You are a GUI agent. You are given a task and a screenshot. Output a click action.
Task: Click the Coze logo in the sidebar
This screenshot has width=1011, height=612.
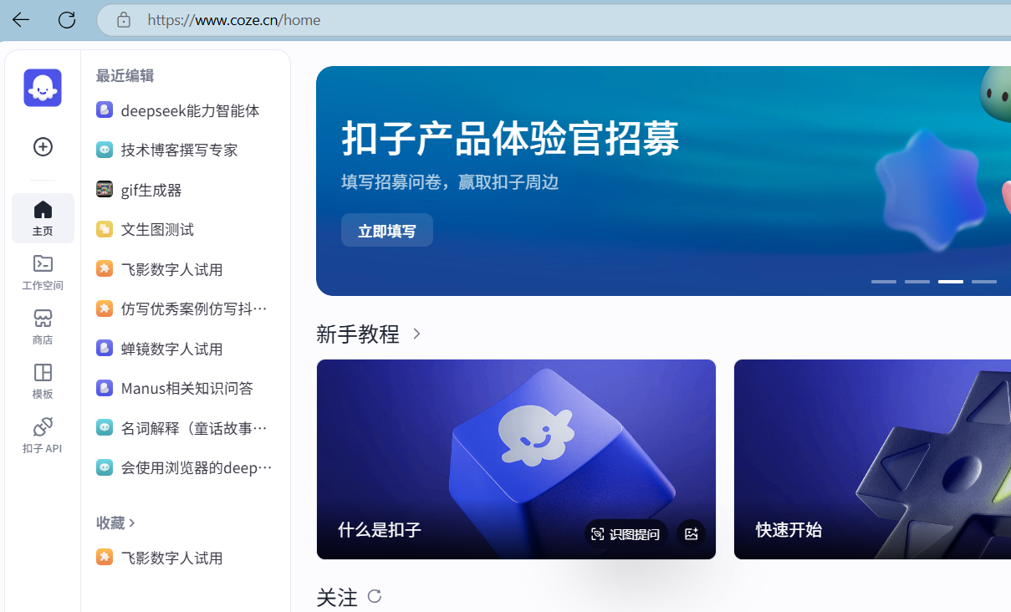[43, 88]
